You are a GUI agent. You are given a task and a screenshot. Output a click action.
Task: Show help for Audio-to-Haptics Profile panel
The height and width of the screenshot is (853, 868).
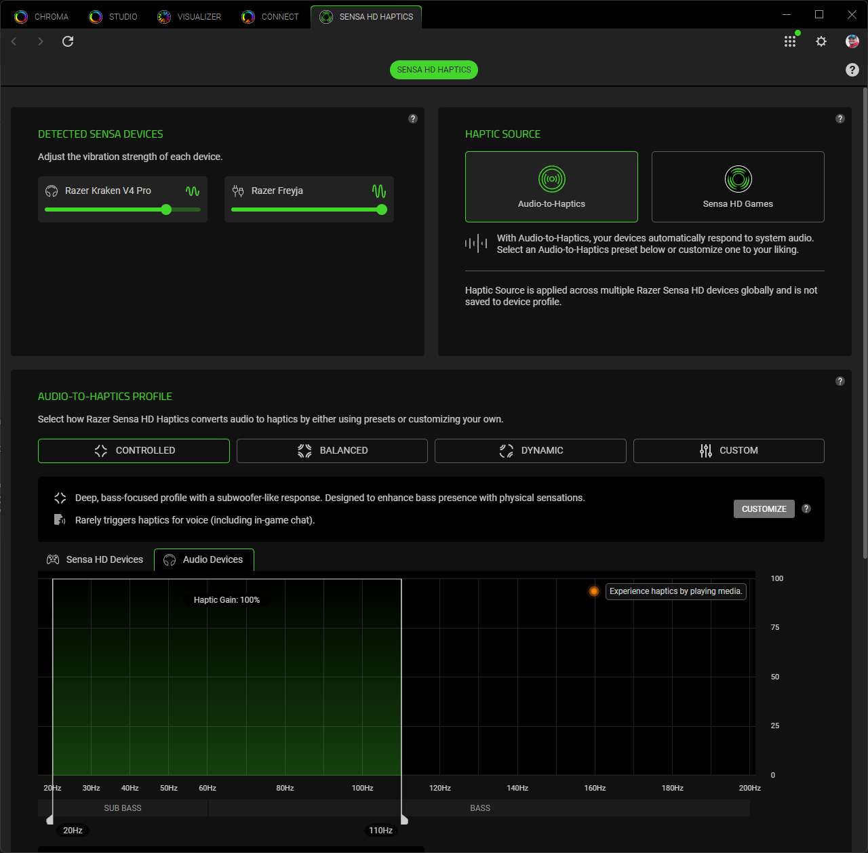(x=840, y=381)
